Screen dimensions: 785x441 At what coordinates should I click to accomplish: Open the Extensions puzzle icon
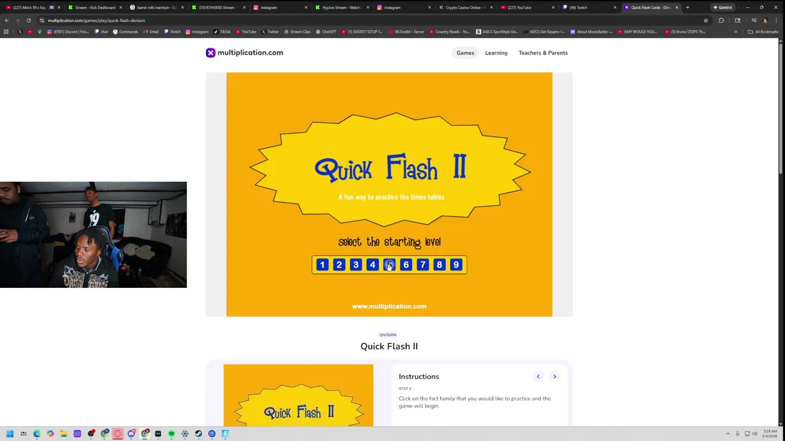721,20
